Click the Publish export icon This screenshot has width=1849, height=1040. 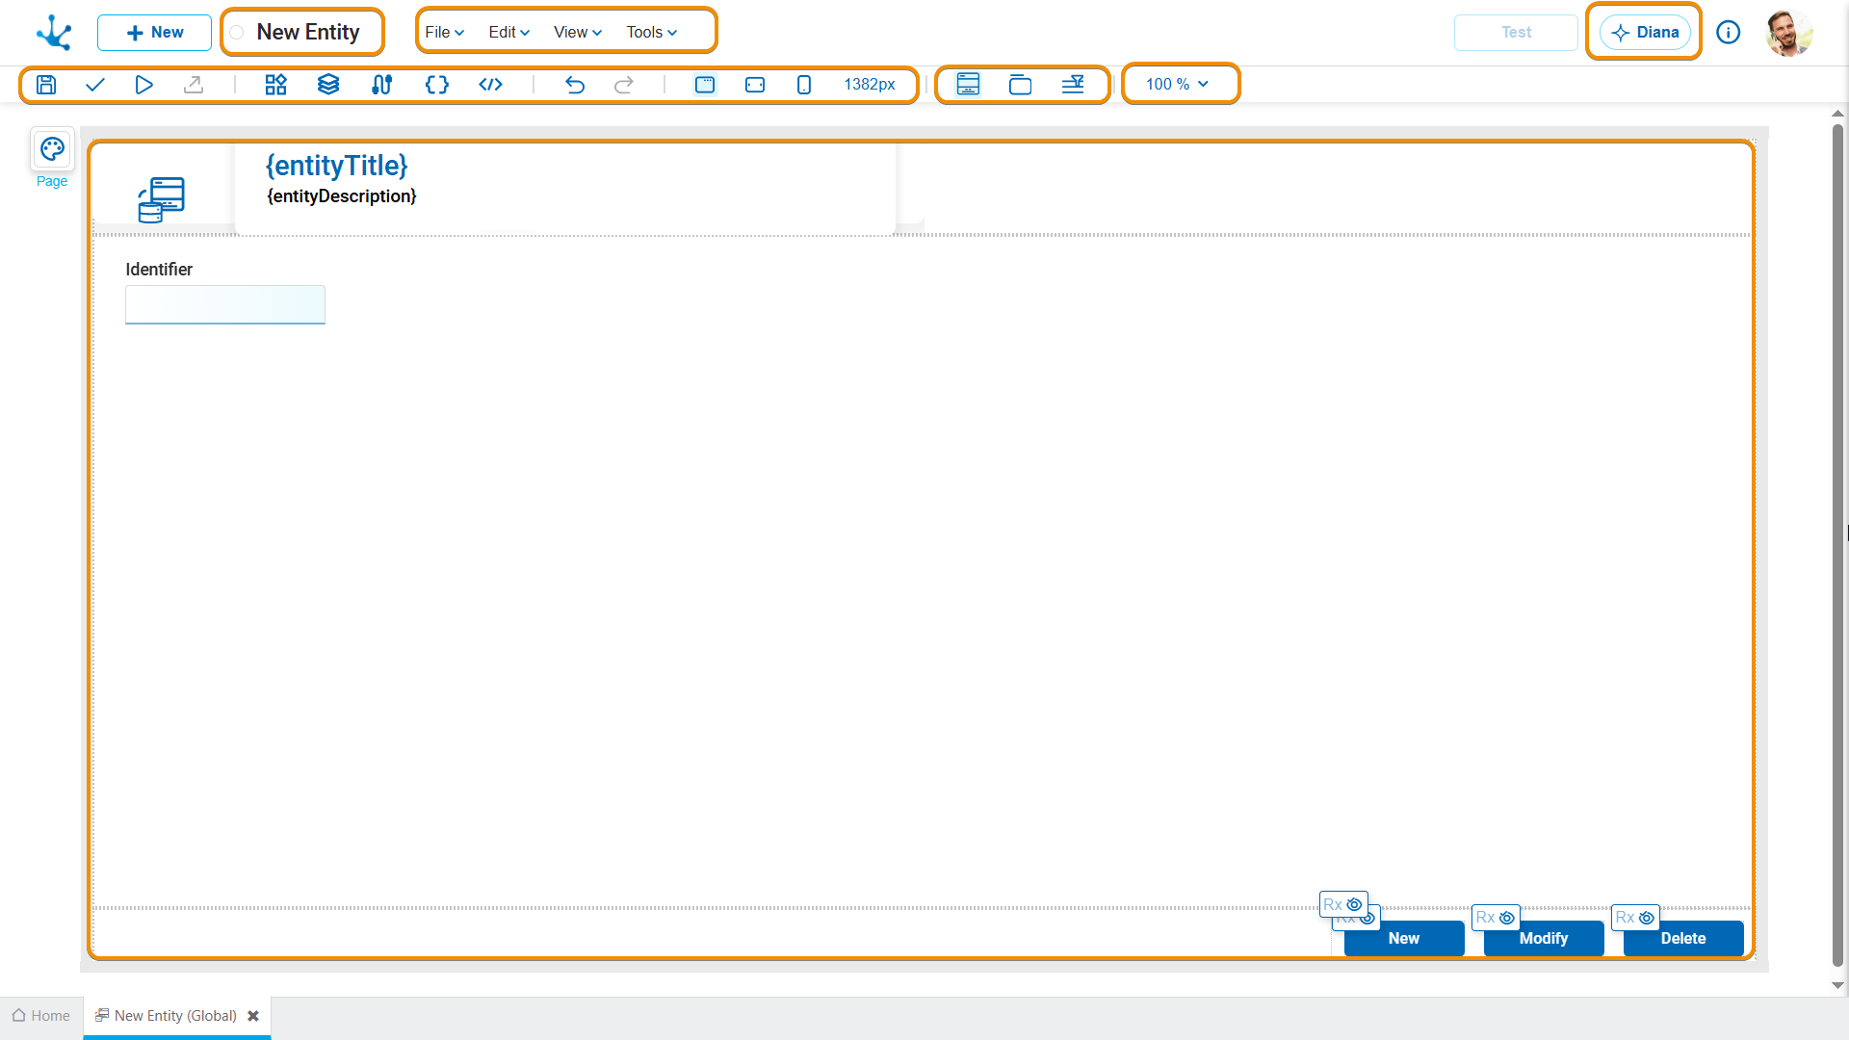coord(194,85)
